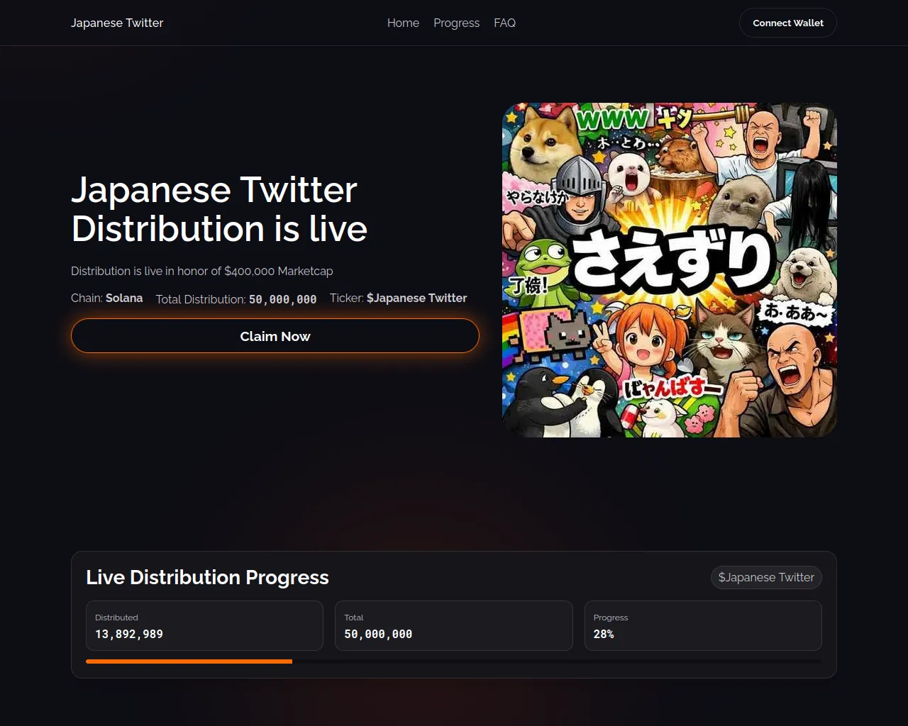Select the Distributed 13,892,989 stat card

(204, 625)
